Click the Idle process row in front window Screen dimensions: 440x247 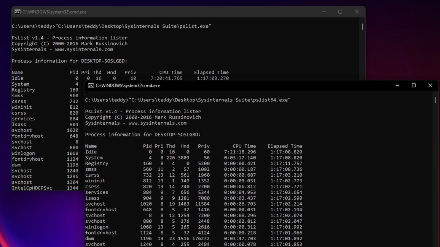tap(91, 152)
